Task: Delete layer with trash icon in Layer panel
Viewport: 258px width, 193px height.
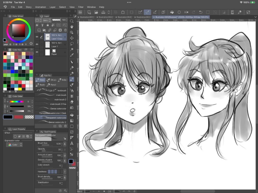Action: tap(65, 30)
